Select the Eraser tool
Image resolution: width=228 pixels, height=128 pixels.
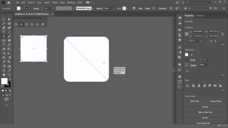pyautogui.click(x=9, y=41)
